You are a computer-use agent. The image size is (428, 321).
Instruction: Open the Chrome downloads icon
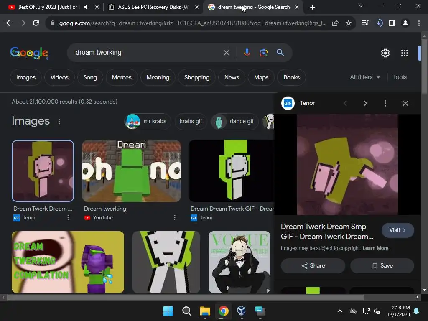point(379,23)
